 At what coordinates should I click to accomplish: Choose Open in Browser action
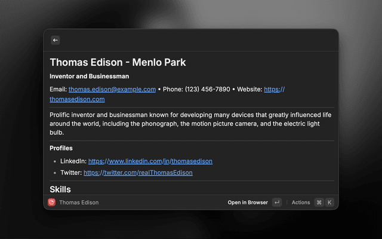(x=248, y=203)
